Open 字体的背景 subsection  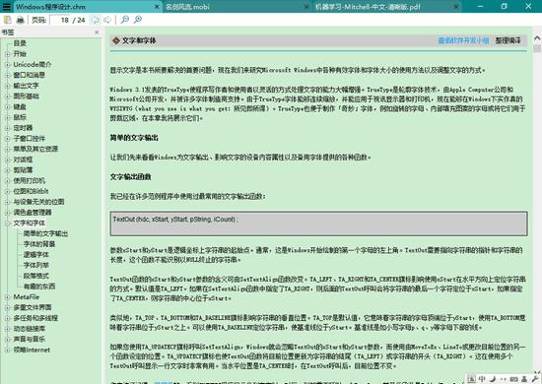(39, 244)
